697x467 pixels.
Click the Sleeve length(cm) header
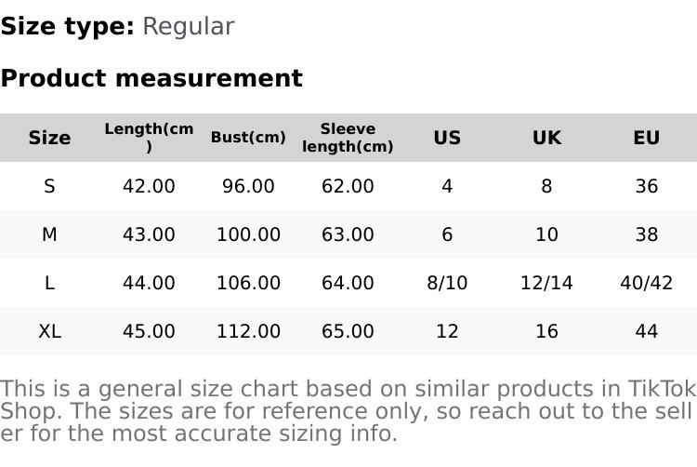pos(348,138)
